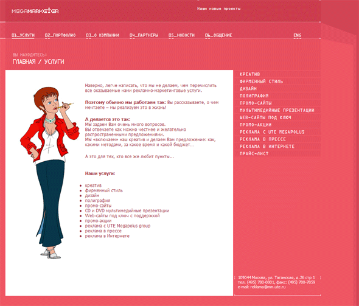
Task: Open the 02_Портфолио menu item
Action: 60,35
